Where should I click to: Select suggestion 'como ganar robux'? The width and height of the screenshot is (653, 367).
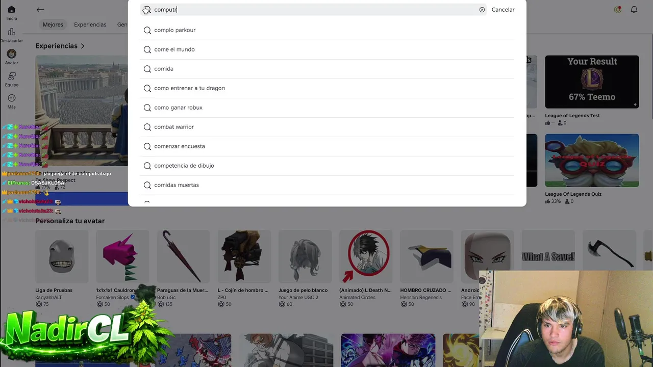327,108
